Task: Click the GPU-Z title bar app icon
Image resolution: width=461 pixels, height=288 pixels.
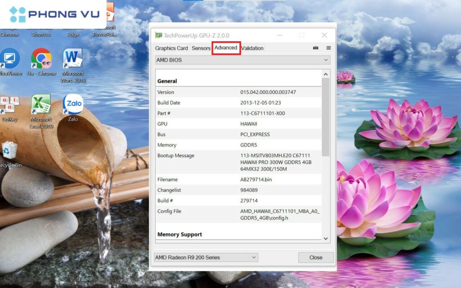Action: coord(158,36)
